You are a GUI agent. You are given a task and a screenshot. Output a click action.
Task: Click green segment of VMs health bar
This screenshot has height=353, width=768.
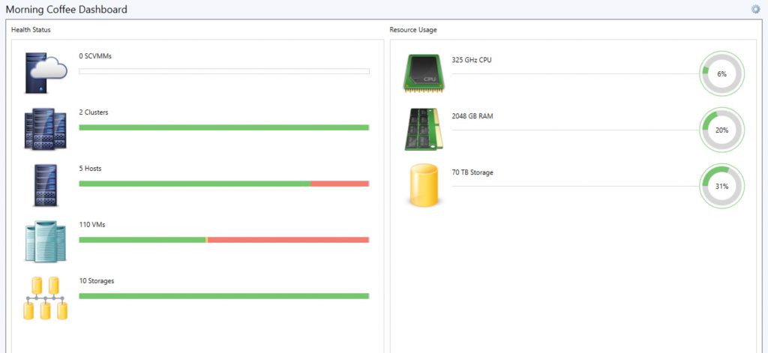coord(142,240)
